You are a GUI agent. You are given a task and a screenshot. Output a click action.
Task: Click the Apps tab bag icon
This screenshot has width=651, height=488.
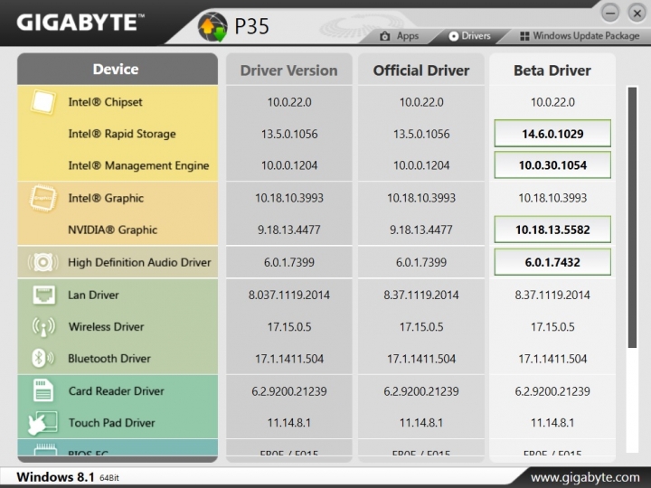(385, 36)
